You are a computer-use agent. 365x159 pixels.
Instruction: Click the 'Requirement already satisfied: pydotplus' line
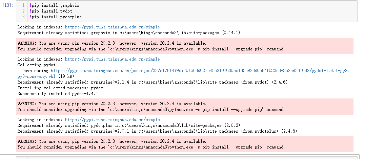[x=129, y=126]
